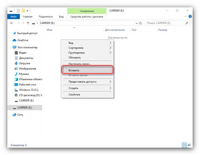
Task: Click the search magnifier icon
Action: (x=187, y=23)
